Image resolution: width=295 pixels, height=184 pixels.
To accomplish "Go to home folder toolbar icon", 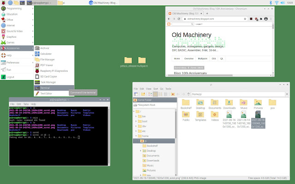I will pos(173,94).
